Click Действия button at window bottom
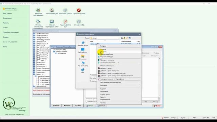 pyautogui.click(x=101, y=106)
